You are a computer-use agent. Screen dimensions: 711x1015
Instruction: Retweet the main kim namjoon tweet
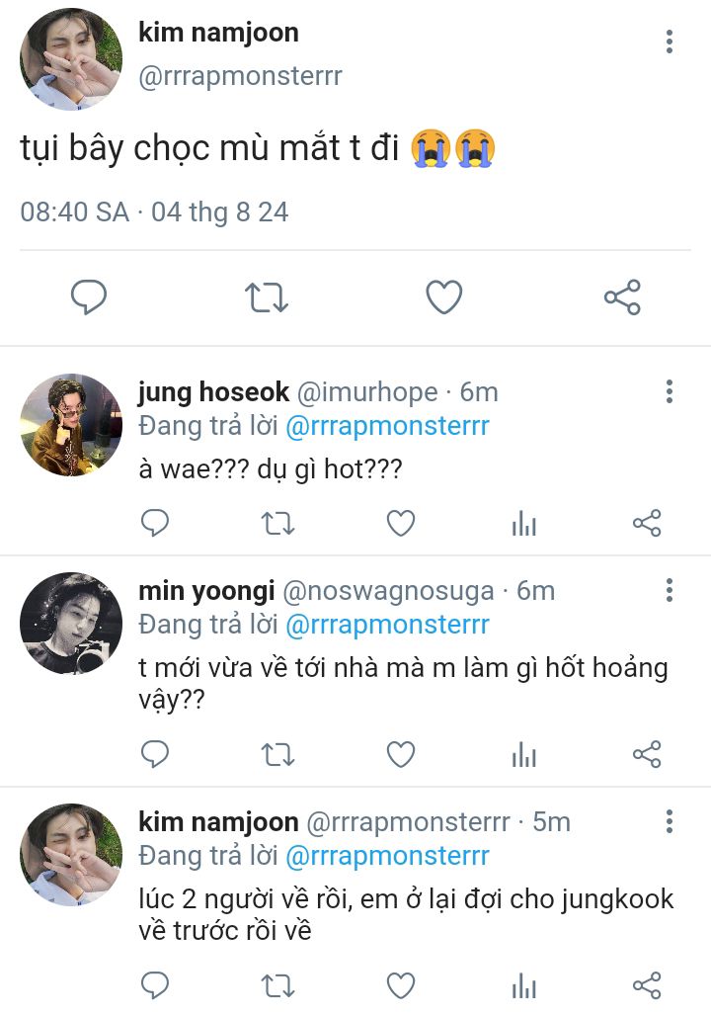point(266,296)
